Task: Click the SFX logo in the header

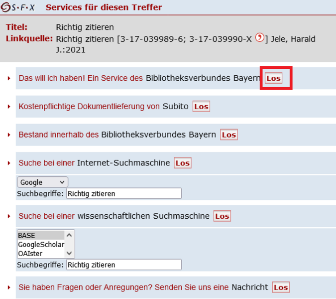Action: [x=19, y=7]
